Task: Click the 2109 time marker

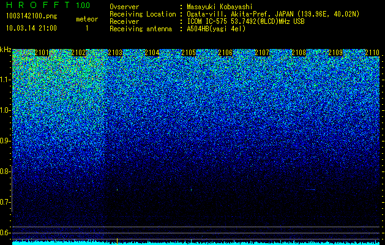Action: tap(335, 53)
